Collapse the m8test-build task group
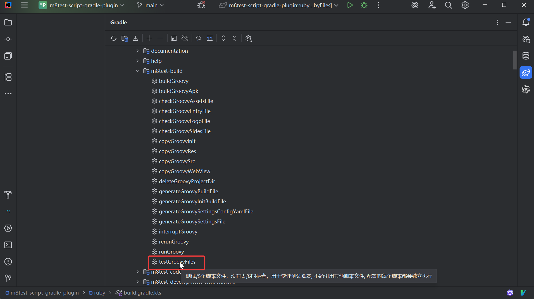The height and width of the screenshot is (299, 534). pyautogui.click(x=137, y=71)
